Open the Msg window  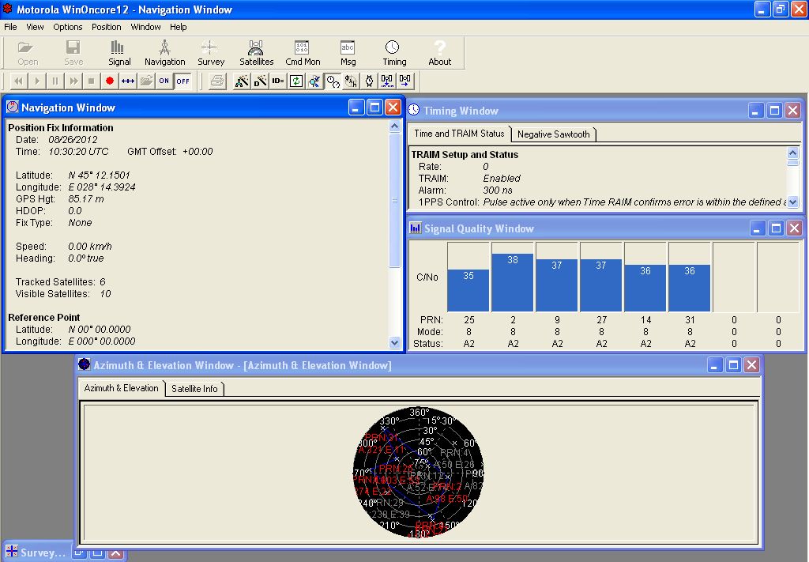point(348,53)
